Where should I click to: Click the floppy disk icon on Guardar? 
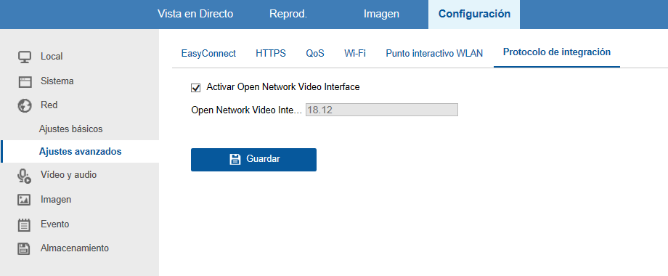(x=235, y=159)
